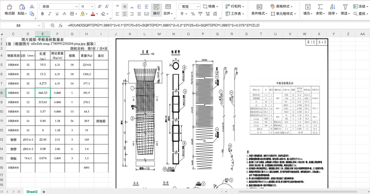Toggle underline formatting
This screenshot has width=370, height=194.
pyautogui.click(x=57, y=14)
